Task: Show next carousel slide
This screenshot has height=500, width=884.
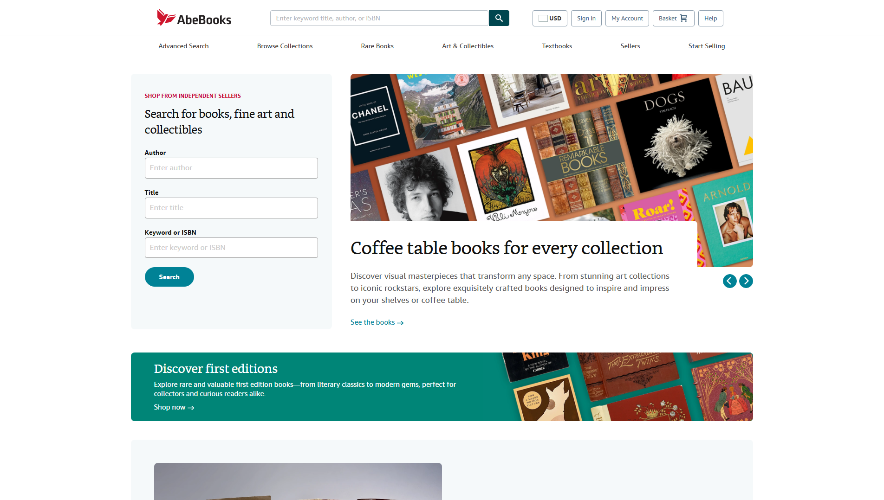Action: tap(746, 281)
